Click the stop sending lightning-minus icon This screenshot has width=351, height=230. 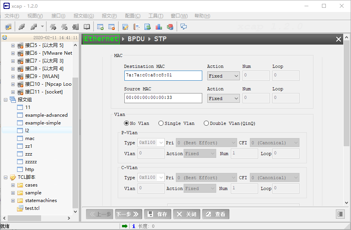(64, 27)
